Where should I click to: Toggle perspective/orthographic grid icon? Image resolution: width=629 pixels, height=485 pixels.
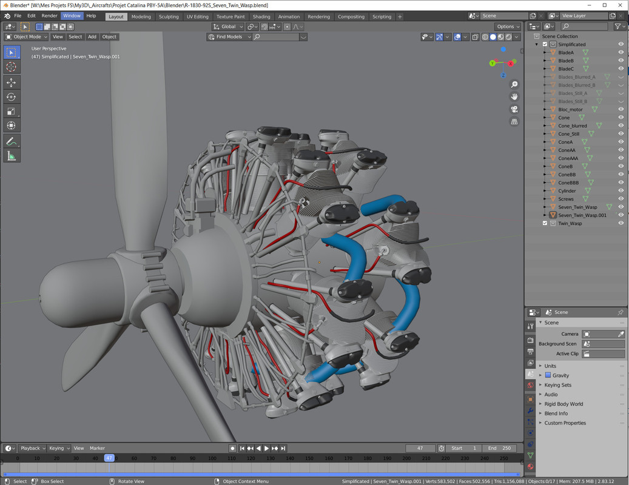[x=514, y=121]
